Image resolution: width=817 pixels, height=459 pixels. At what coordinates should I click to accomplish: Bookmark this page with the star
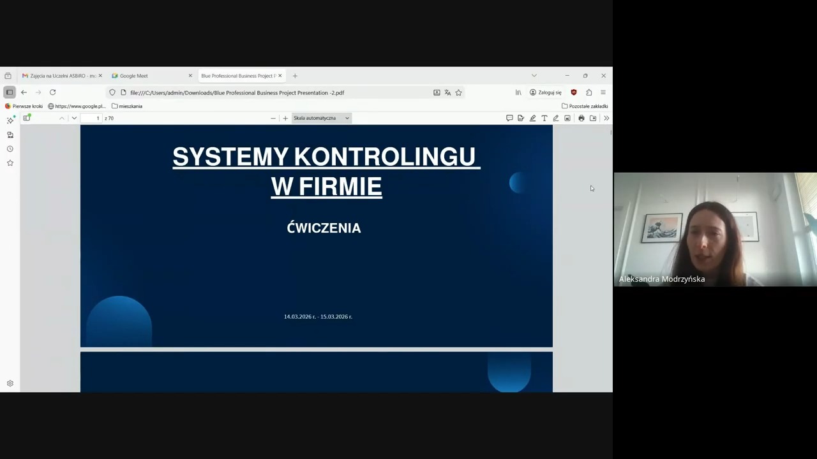(458, 92)
